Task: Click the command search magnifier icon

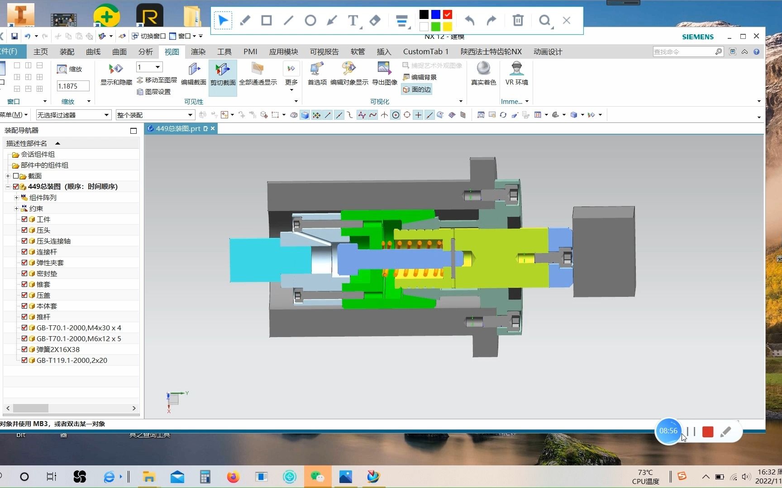Action: pos(718,52)
